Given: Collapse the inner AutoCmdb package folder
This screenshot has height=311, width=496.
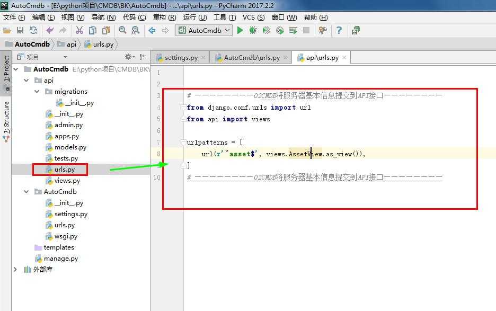Looking at the screenshot, I should (x=26, y=192).
